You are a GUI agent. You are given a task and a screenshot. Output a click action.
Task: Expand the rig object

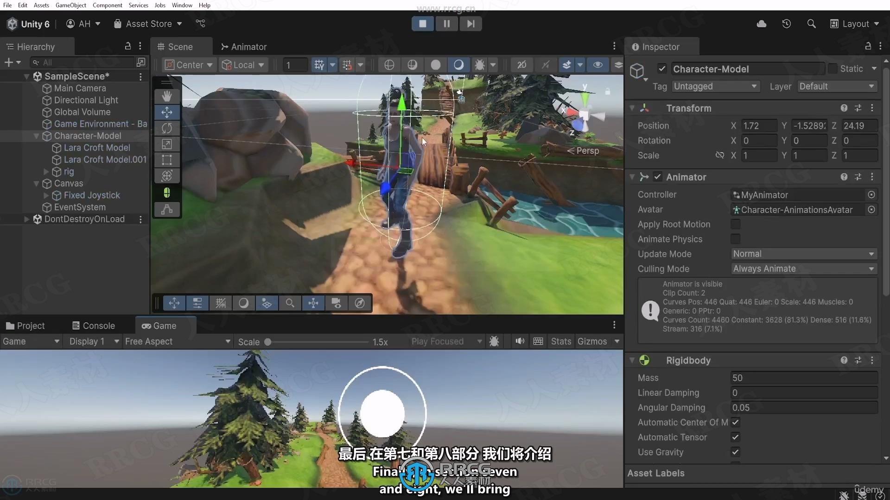click(46, 172)
